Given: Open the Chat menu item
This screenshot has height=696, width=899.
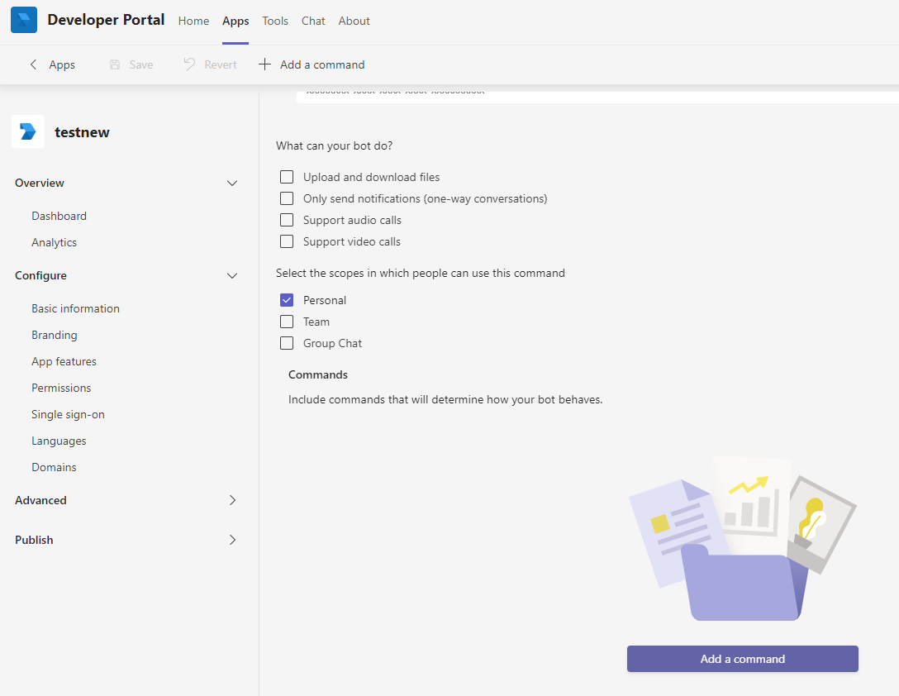Looking at the screenshot, I should pos(312,21).
